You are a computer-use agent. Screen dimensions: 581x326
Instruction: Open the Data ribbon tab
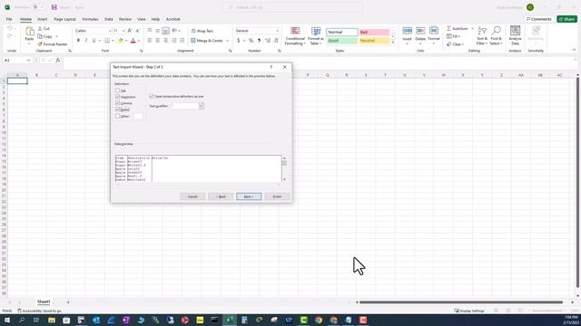(x=109, y=19)
